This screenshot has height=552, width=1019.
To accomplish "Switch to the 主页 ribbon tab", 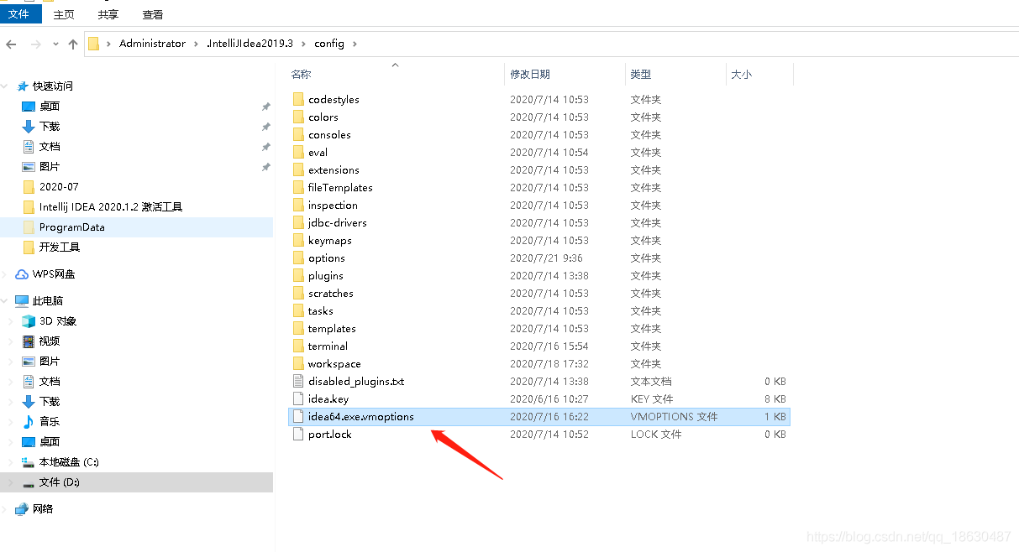I will point(63,14).
